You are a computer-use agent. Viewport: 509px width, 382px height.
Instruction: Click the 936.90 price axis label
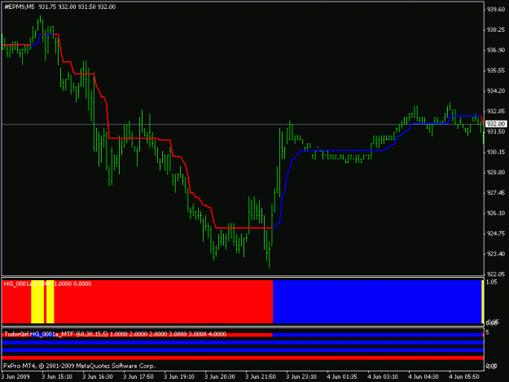496,50
